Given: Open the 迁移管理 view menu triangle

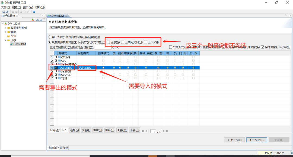Looking at the screenshot, I should point(44,19).
